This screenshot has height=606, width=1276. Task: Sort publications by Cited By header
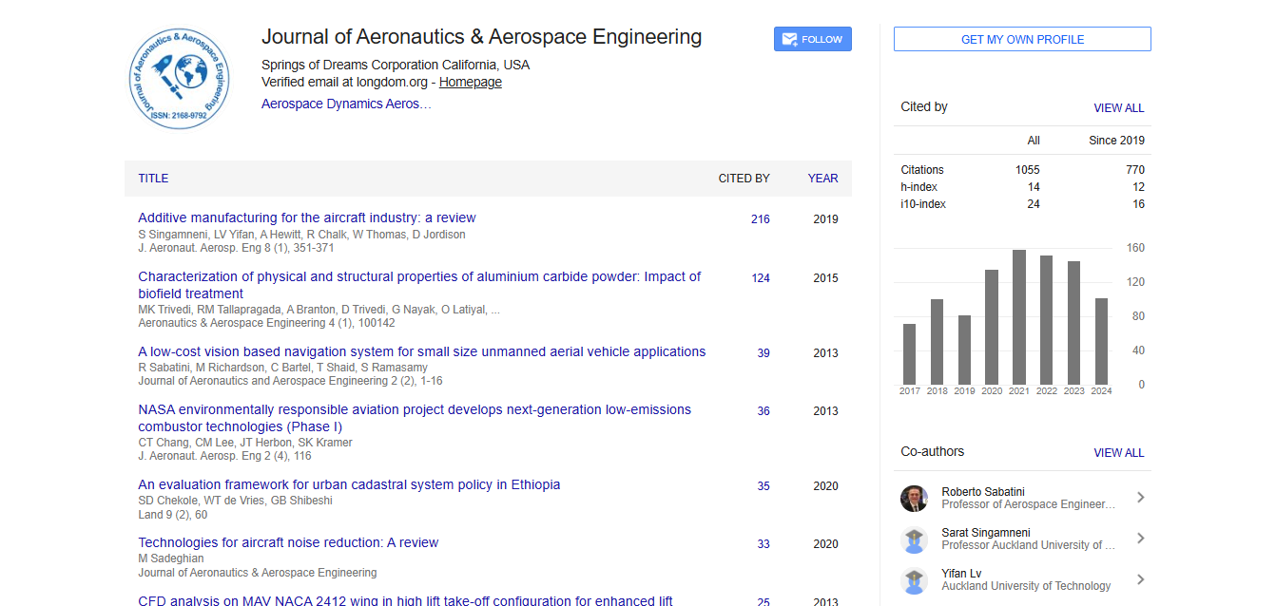tap(744, 179)
